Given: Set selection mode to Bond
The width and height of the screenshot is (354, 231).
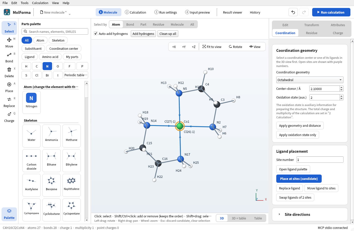Looking at the screenshot, I should [130, 24].
